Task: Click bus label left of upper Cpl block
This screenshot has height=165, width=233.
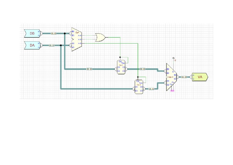Action: pyautogui.click(x=89, y=69)
